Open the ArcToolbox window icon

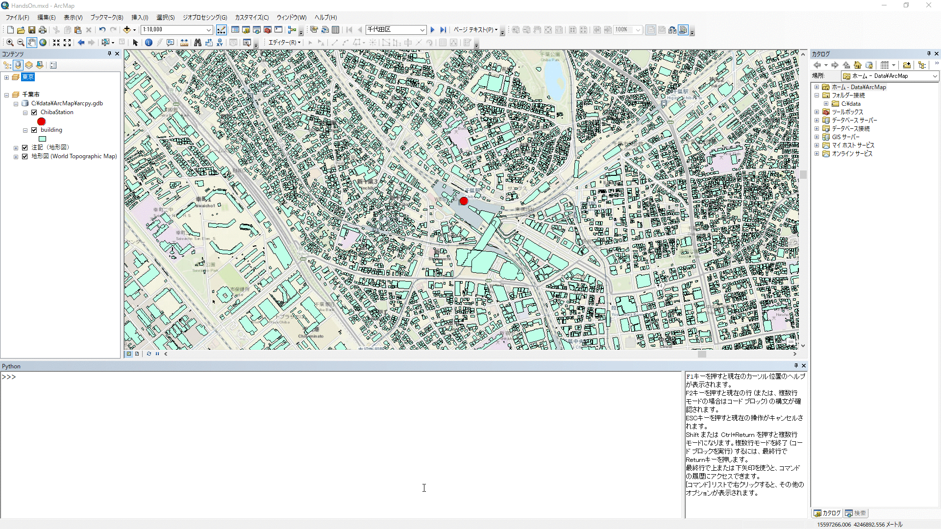coord(268,30)
